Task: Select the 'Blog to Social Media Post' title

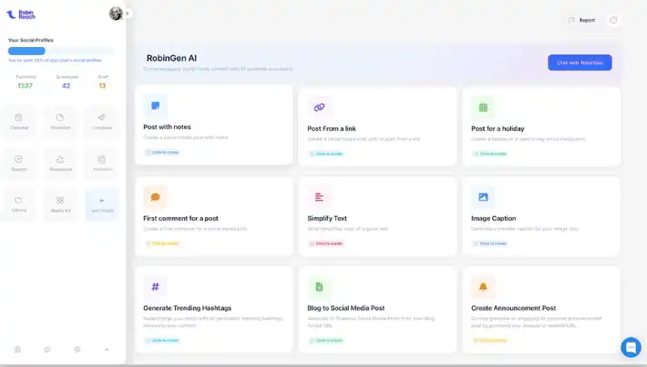Action: click(x=346, y=308)
